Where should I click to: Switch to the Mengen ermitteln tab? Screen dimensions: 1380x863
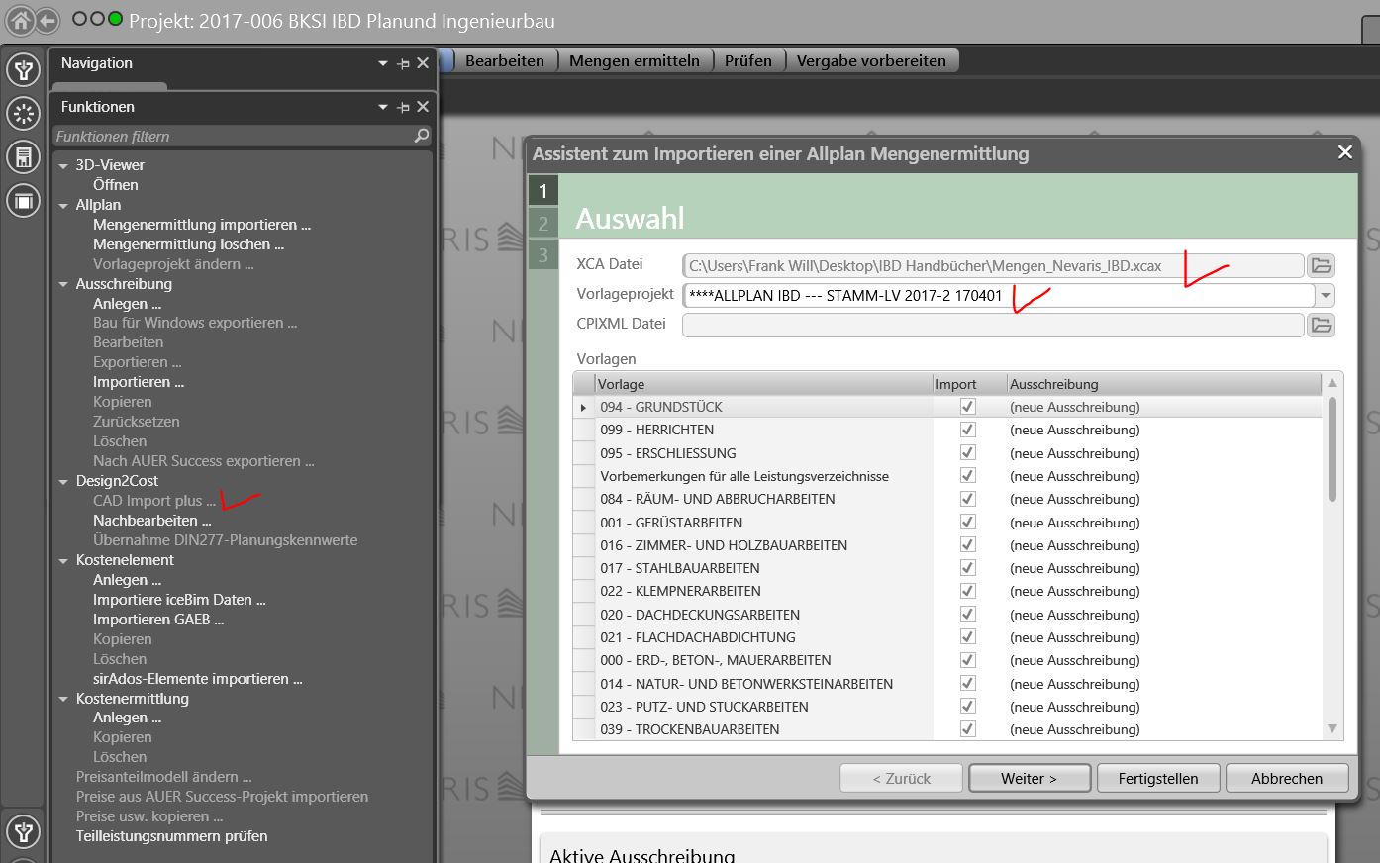pos(634,61)
